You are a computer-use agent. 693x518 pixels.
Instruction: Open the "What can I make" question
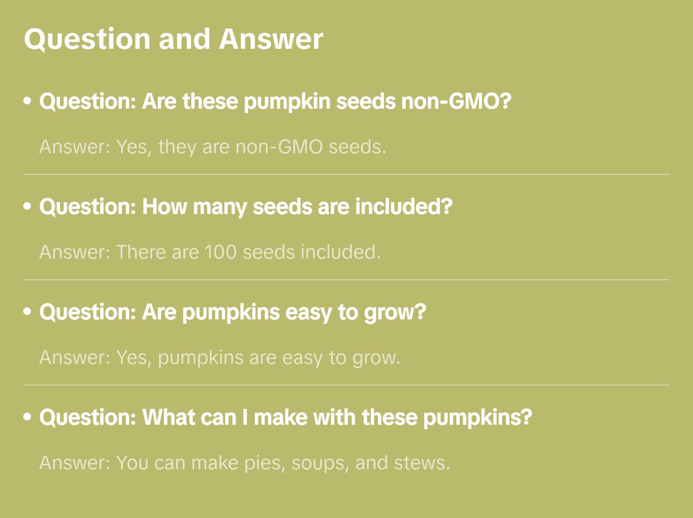click(286, 417)
